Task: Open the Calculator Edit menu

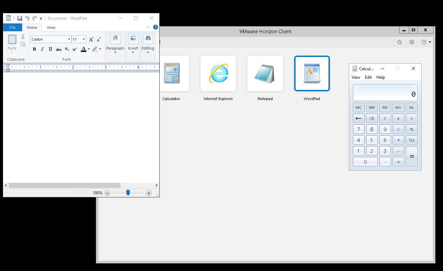Action: pos(368,77)
